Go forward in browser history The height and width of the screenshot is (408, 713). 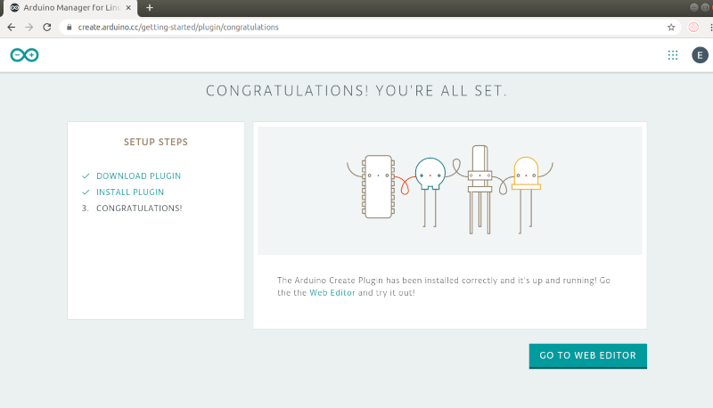pyautogui.click(x=29, y=28)
